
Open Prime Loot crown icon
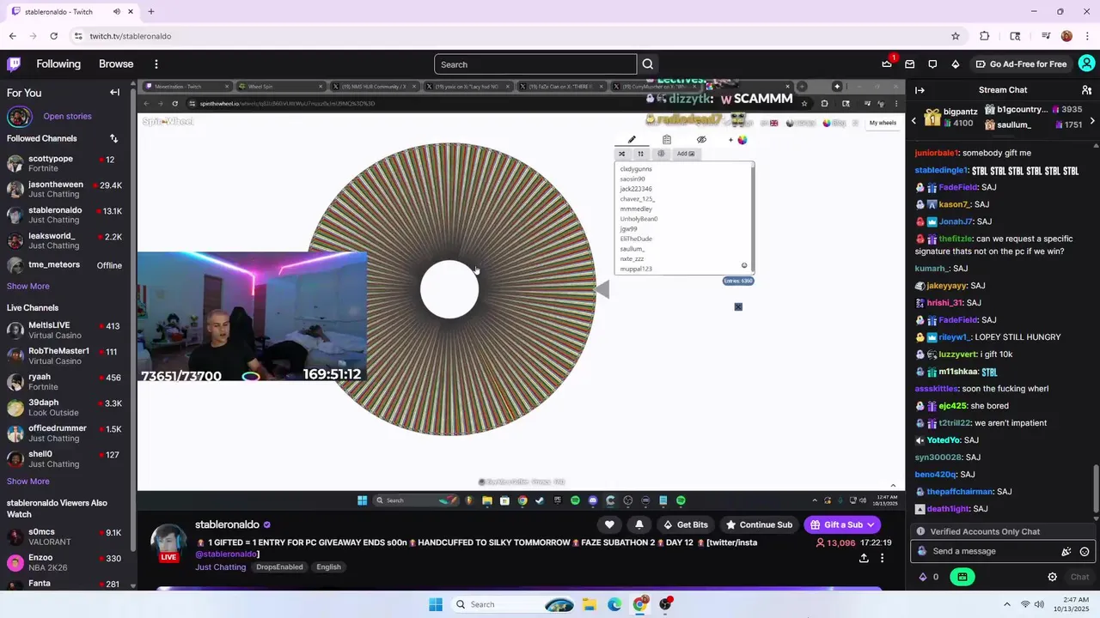(x=887, y=64)
